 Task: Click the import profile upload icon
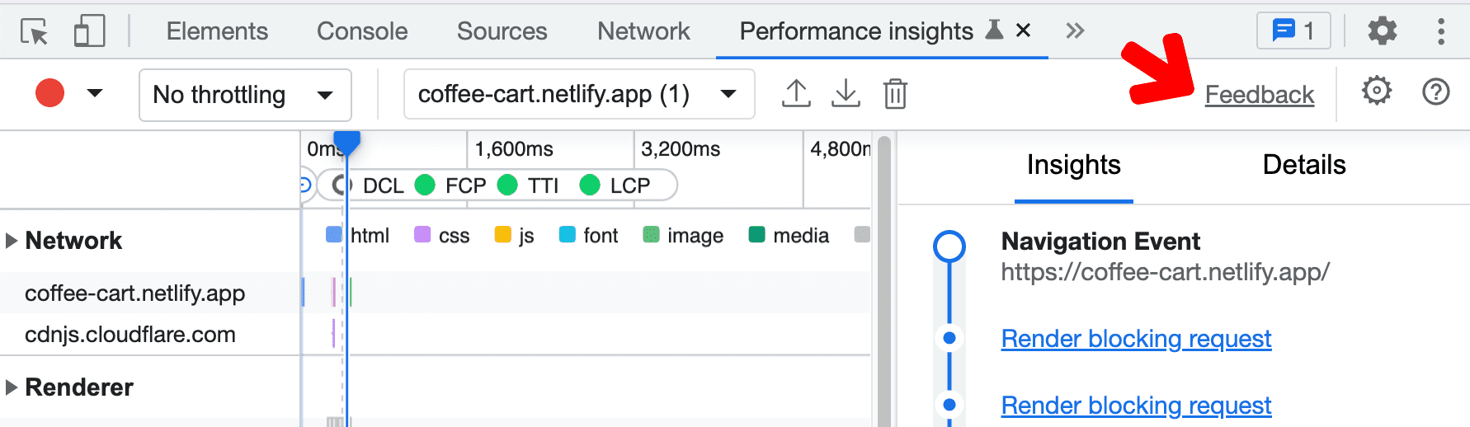pos(796,93)
